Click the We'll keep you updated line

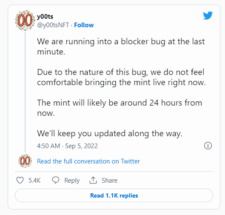tap(110, 134)
